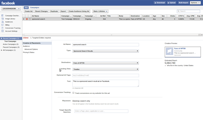Viewport: 203px width, 120px height.
Task: Open the Landing View dropdown Timeline
Action: [x=106, y=69]
